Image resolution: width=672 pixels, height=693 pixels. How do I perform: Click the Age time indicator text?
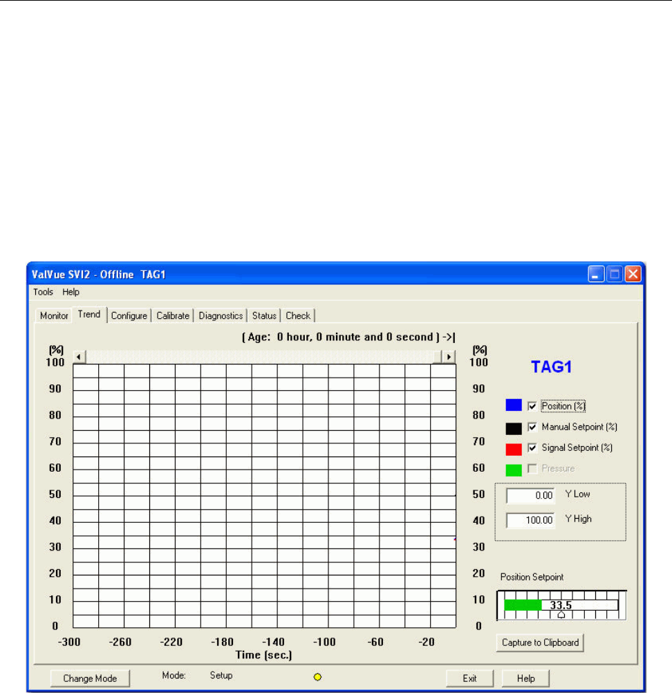coord(348,338)
